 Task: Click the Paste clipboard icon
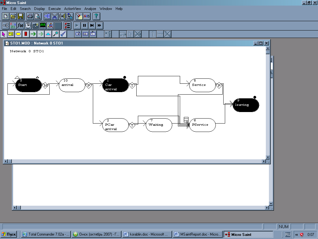click(x=70, y=16)
